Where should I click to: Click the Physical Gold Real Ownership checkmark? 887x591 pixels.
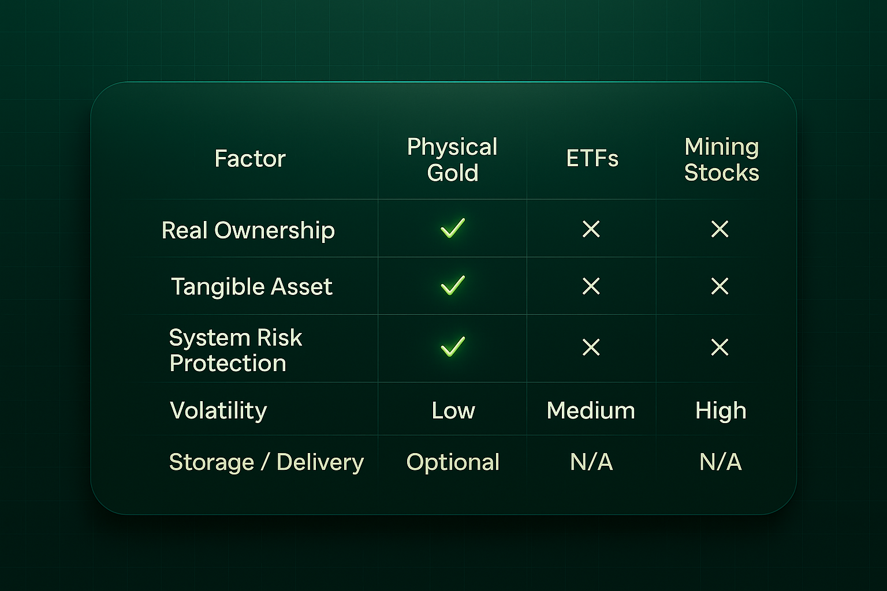coord(453,229)
